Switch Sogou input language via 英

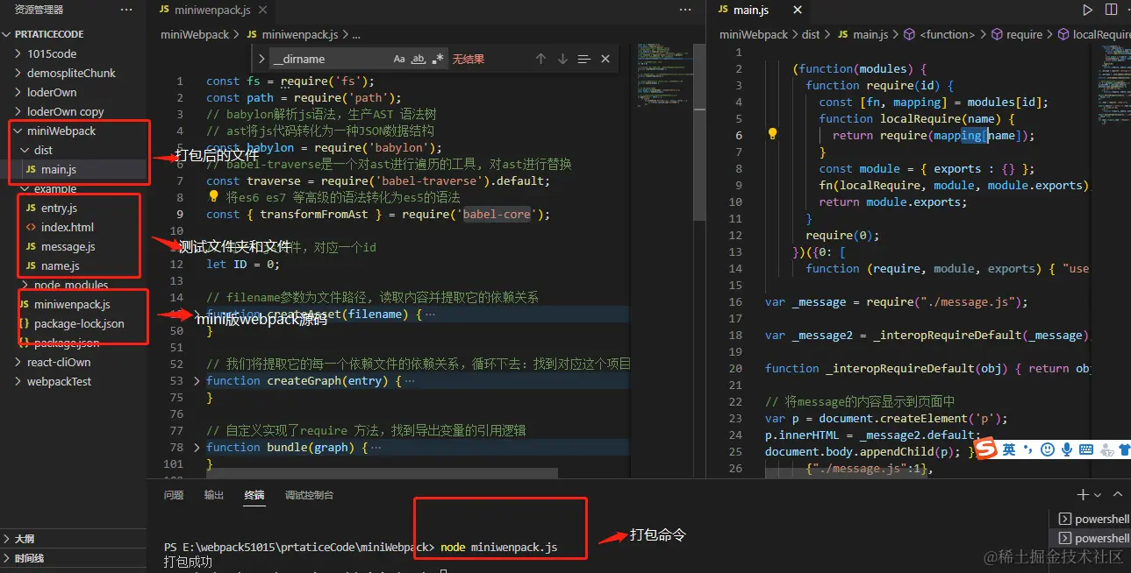[x=1009, y=449]
